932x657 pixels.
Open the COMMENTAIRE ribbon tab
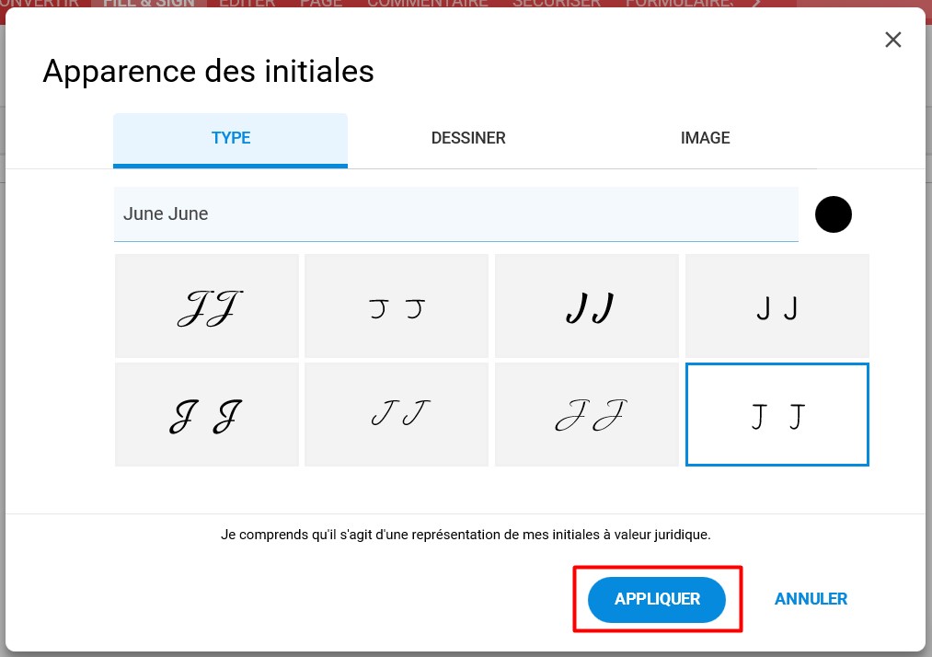point(428,3)
